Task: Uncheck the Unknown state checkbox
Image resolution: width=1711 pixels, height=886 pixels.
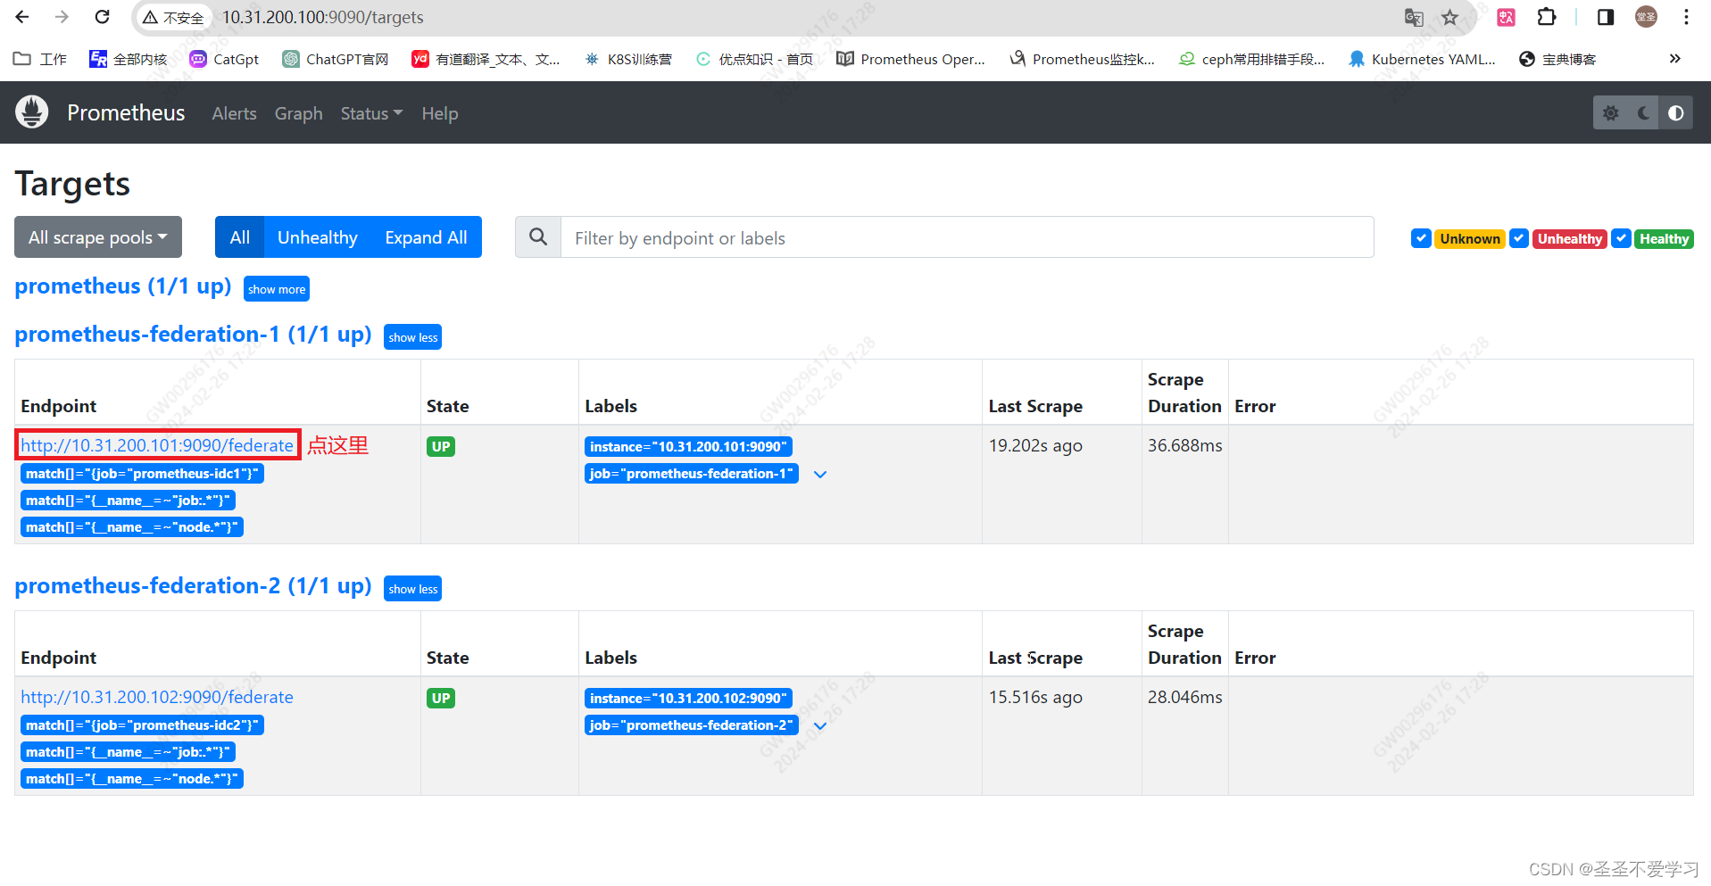Action: [x=1421, y=238]
